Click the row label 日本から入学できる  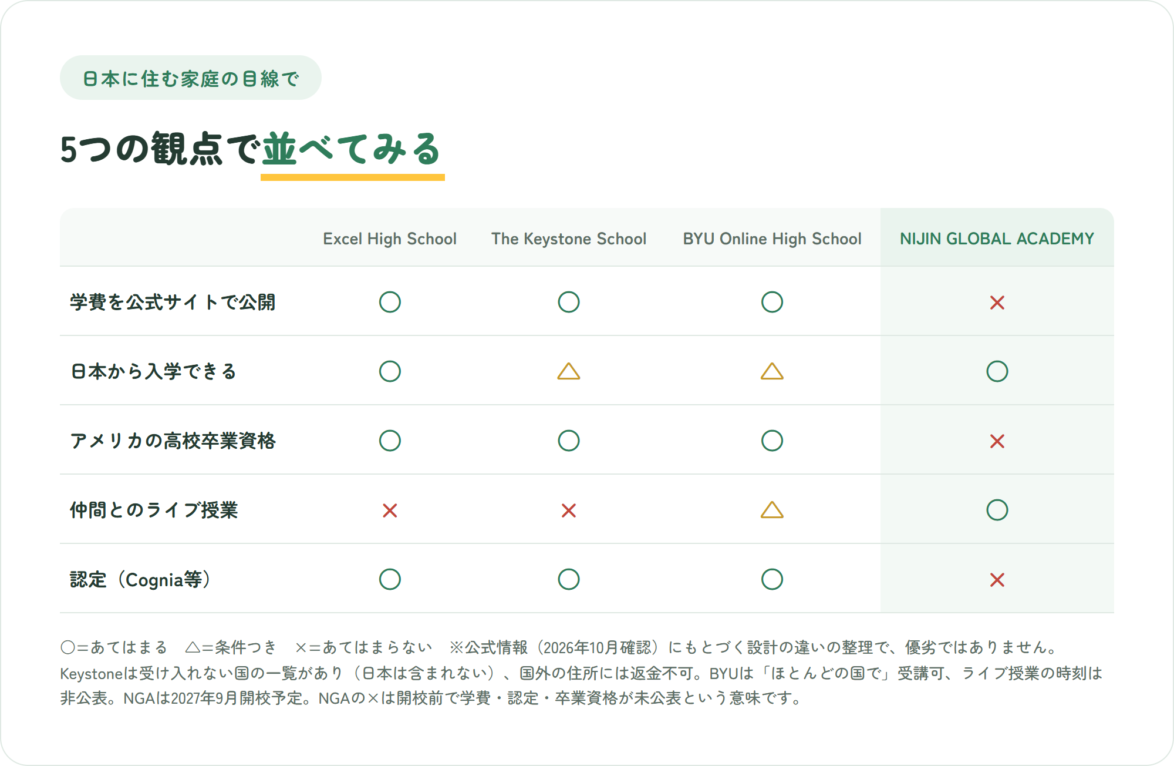[153, 371]
